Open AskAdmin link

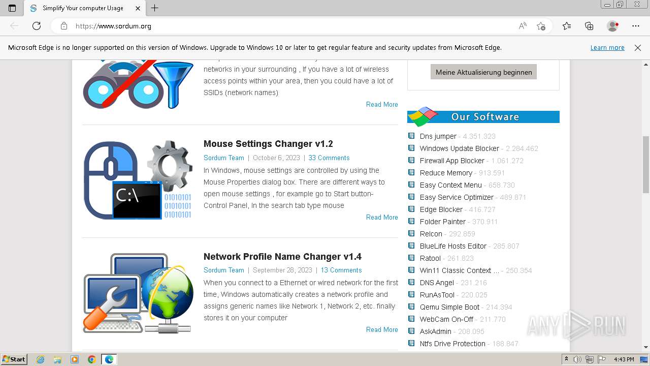(436, 331)
